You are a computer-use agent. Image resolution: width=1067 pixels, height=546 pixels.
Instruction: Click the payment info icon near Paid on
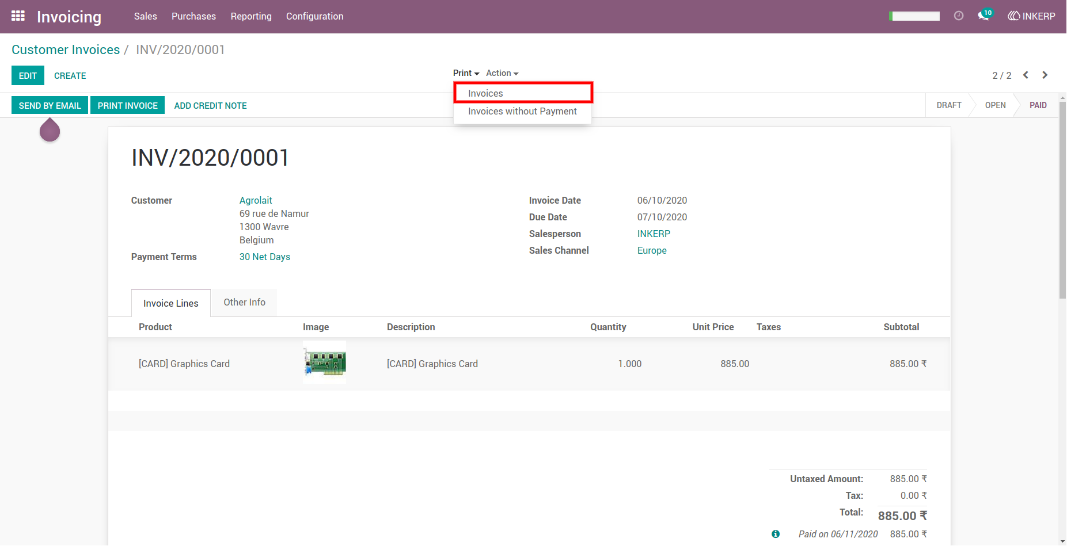[x=776, y=534]
